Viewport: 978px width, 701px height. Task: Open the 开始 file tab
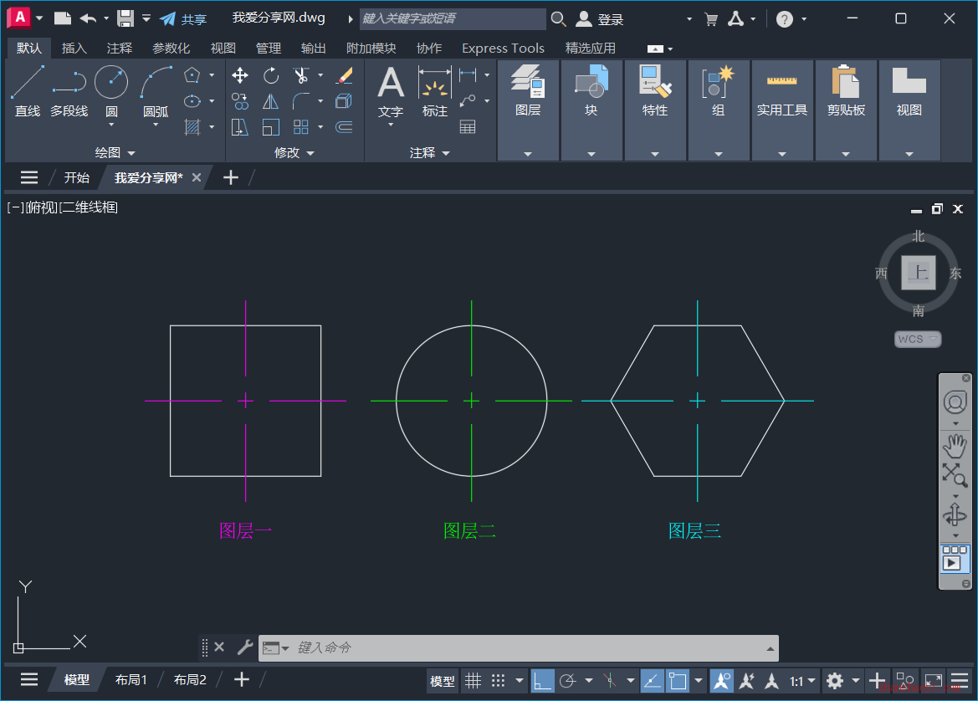click(77, 177)
